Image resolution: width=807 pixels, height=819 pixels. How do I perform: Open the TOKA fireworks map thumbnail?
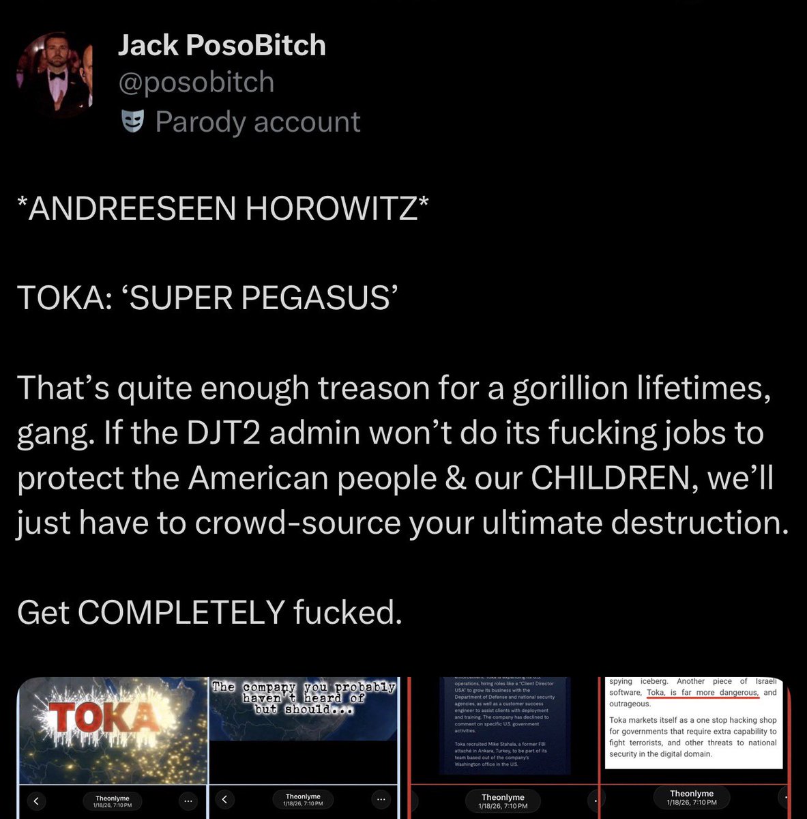pyautogui.click(x=113, y=730)
